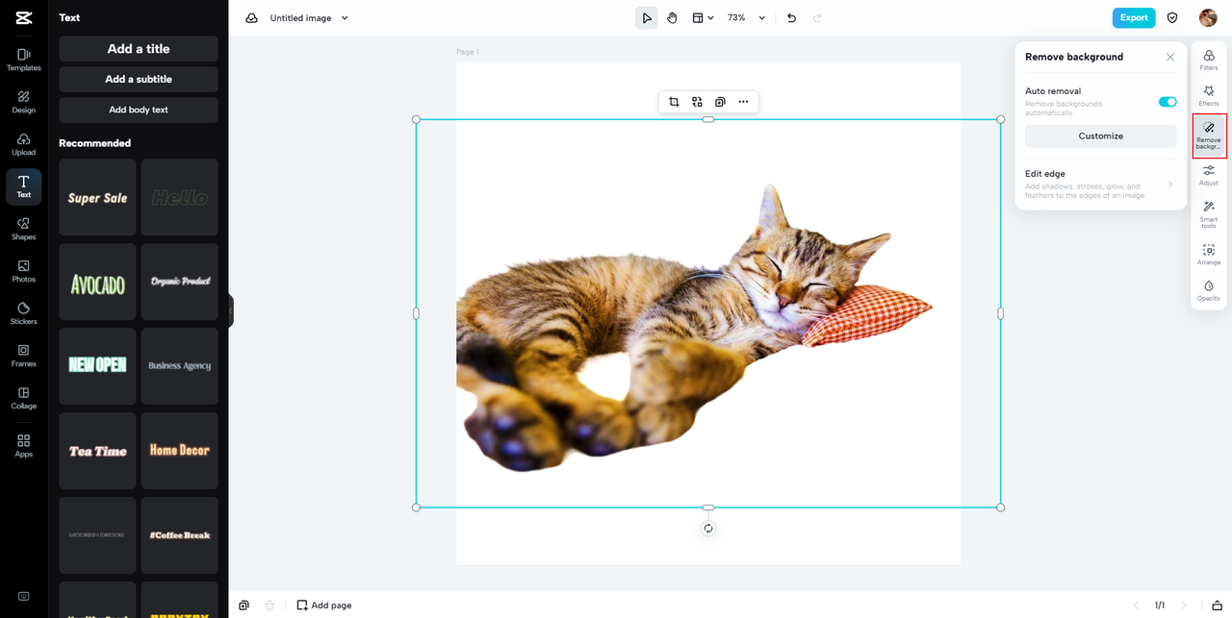Open the Arrange panel

[x=1209, y=255]
